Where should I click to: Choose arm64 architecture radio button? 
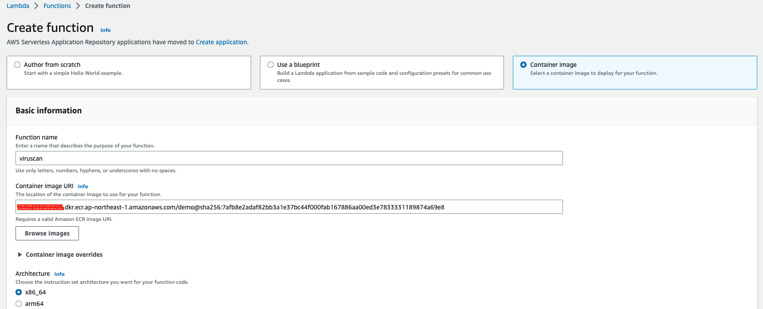point(19,304)
